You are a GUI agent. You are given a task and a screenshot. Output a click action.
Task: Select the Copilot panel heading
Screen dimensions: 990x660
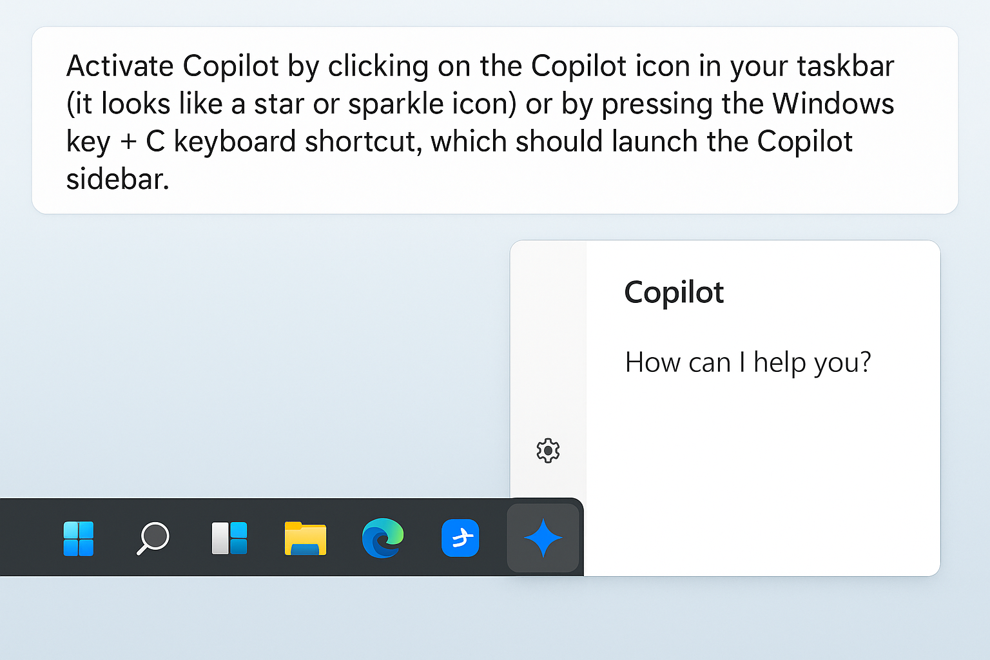pos(674,293)
